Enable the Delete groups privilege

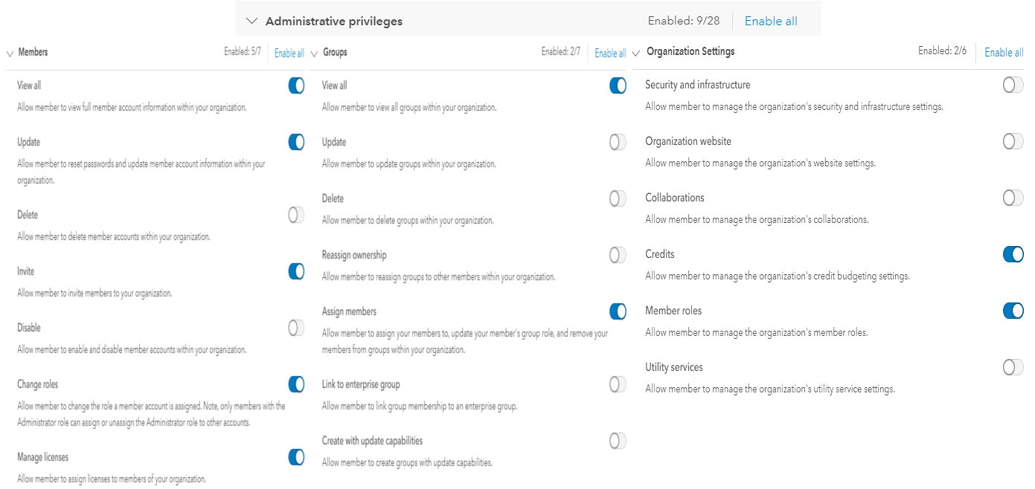pos(618,198)
